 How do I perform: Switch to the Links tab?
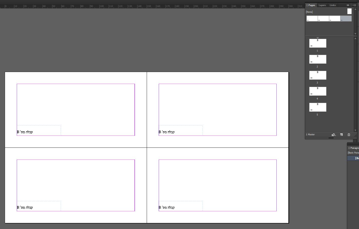click(333, 5)
